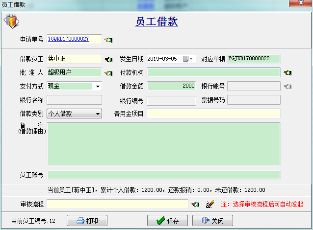This screenshot has width=313, height=230.
Task: Click the 银行账号 input field
Action: (x=254, y=86)
